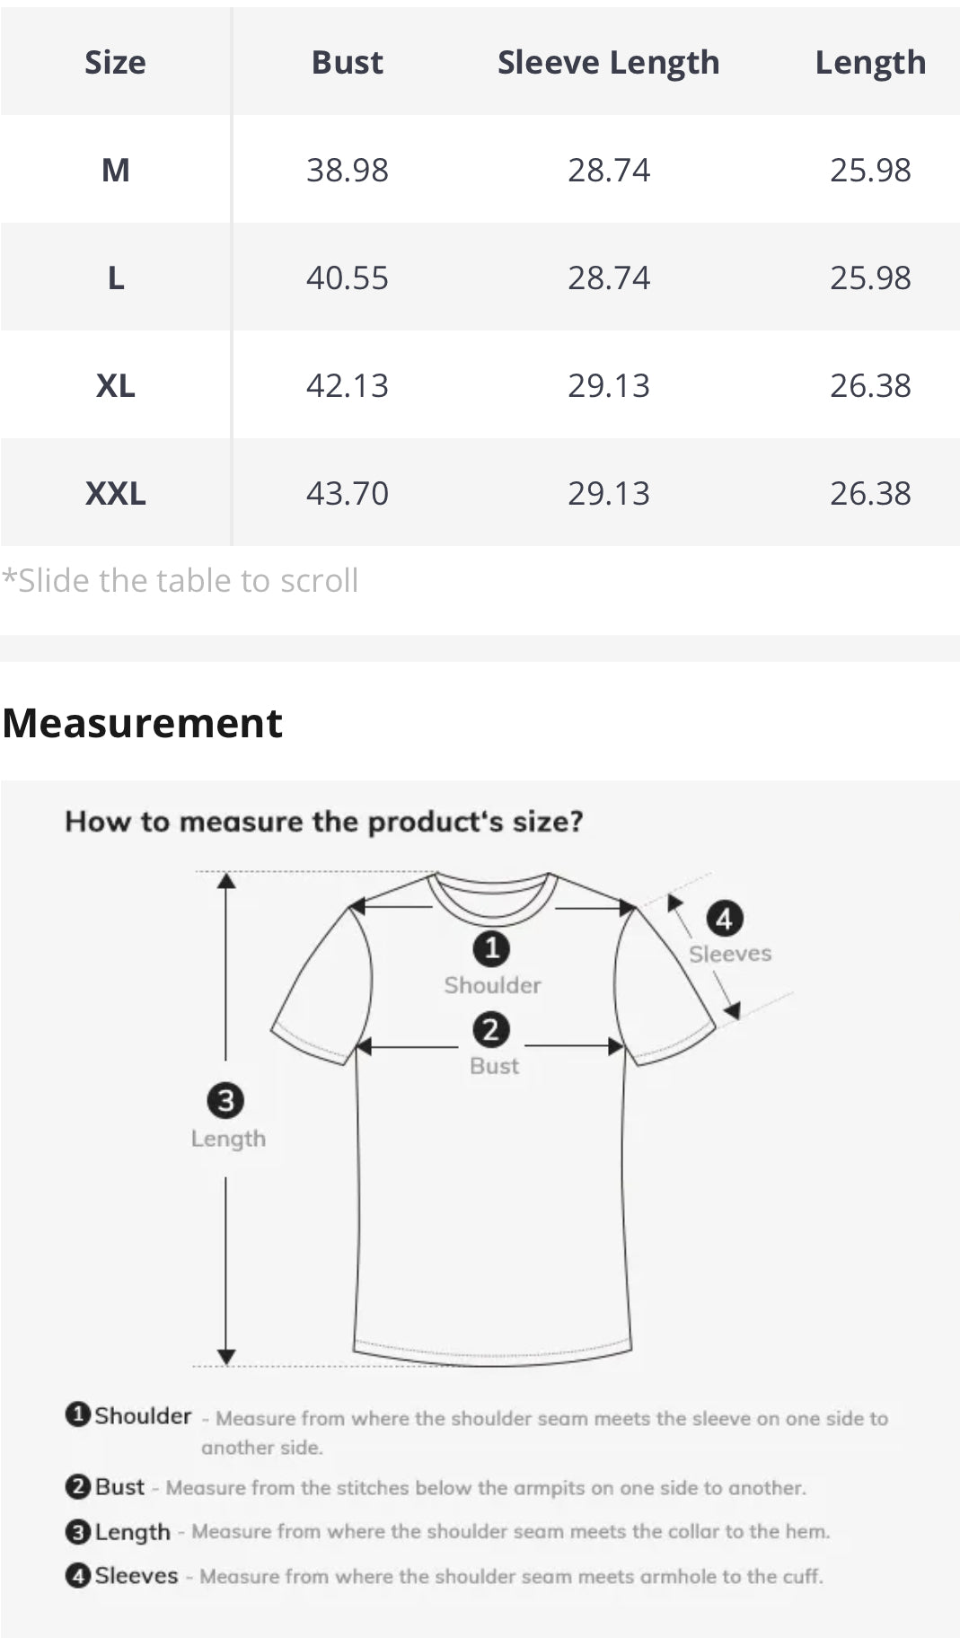Click the number 4 badge above the Sleeves label
The height and width of the screenshot is (1638, 960).
coord(725,919)
